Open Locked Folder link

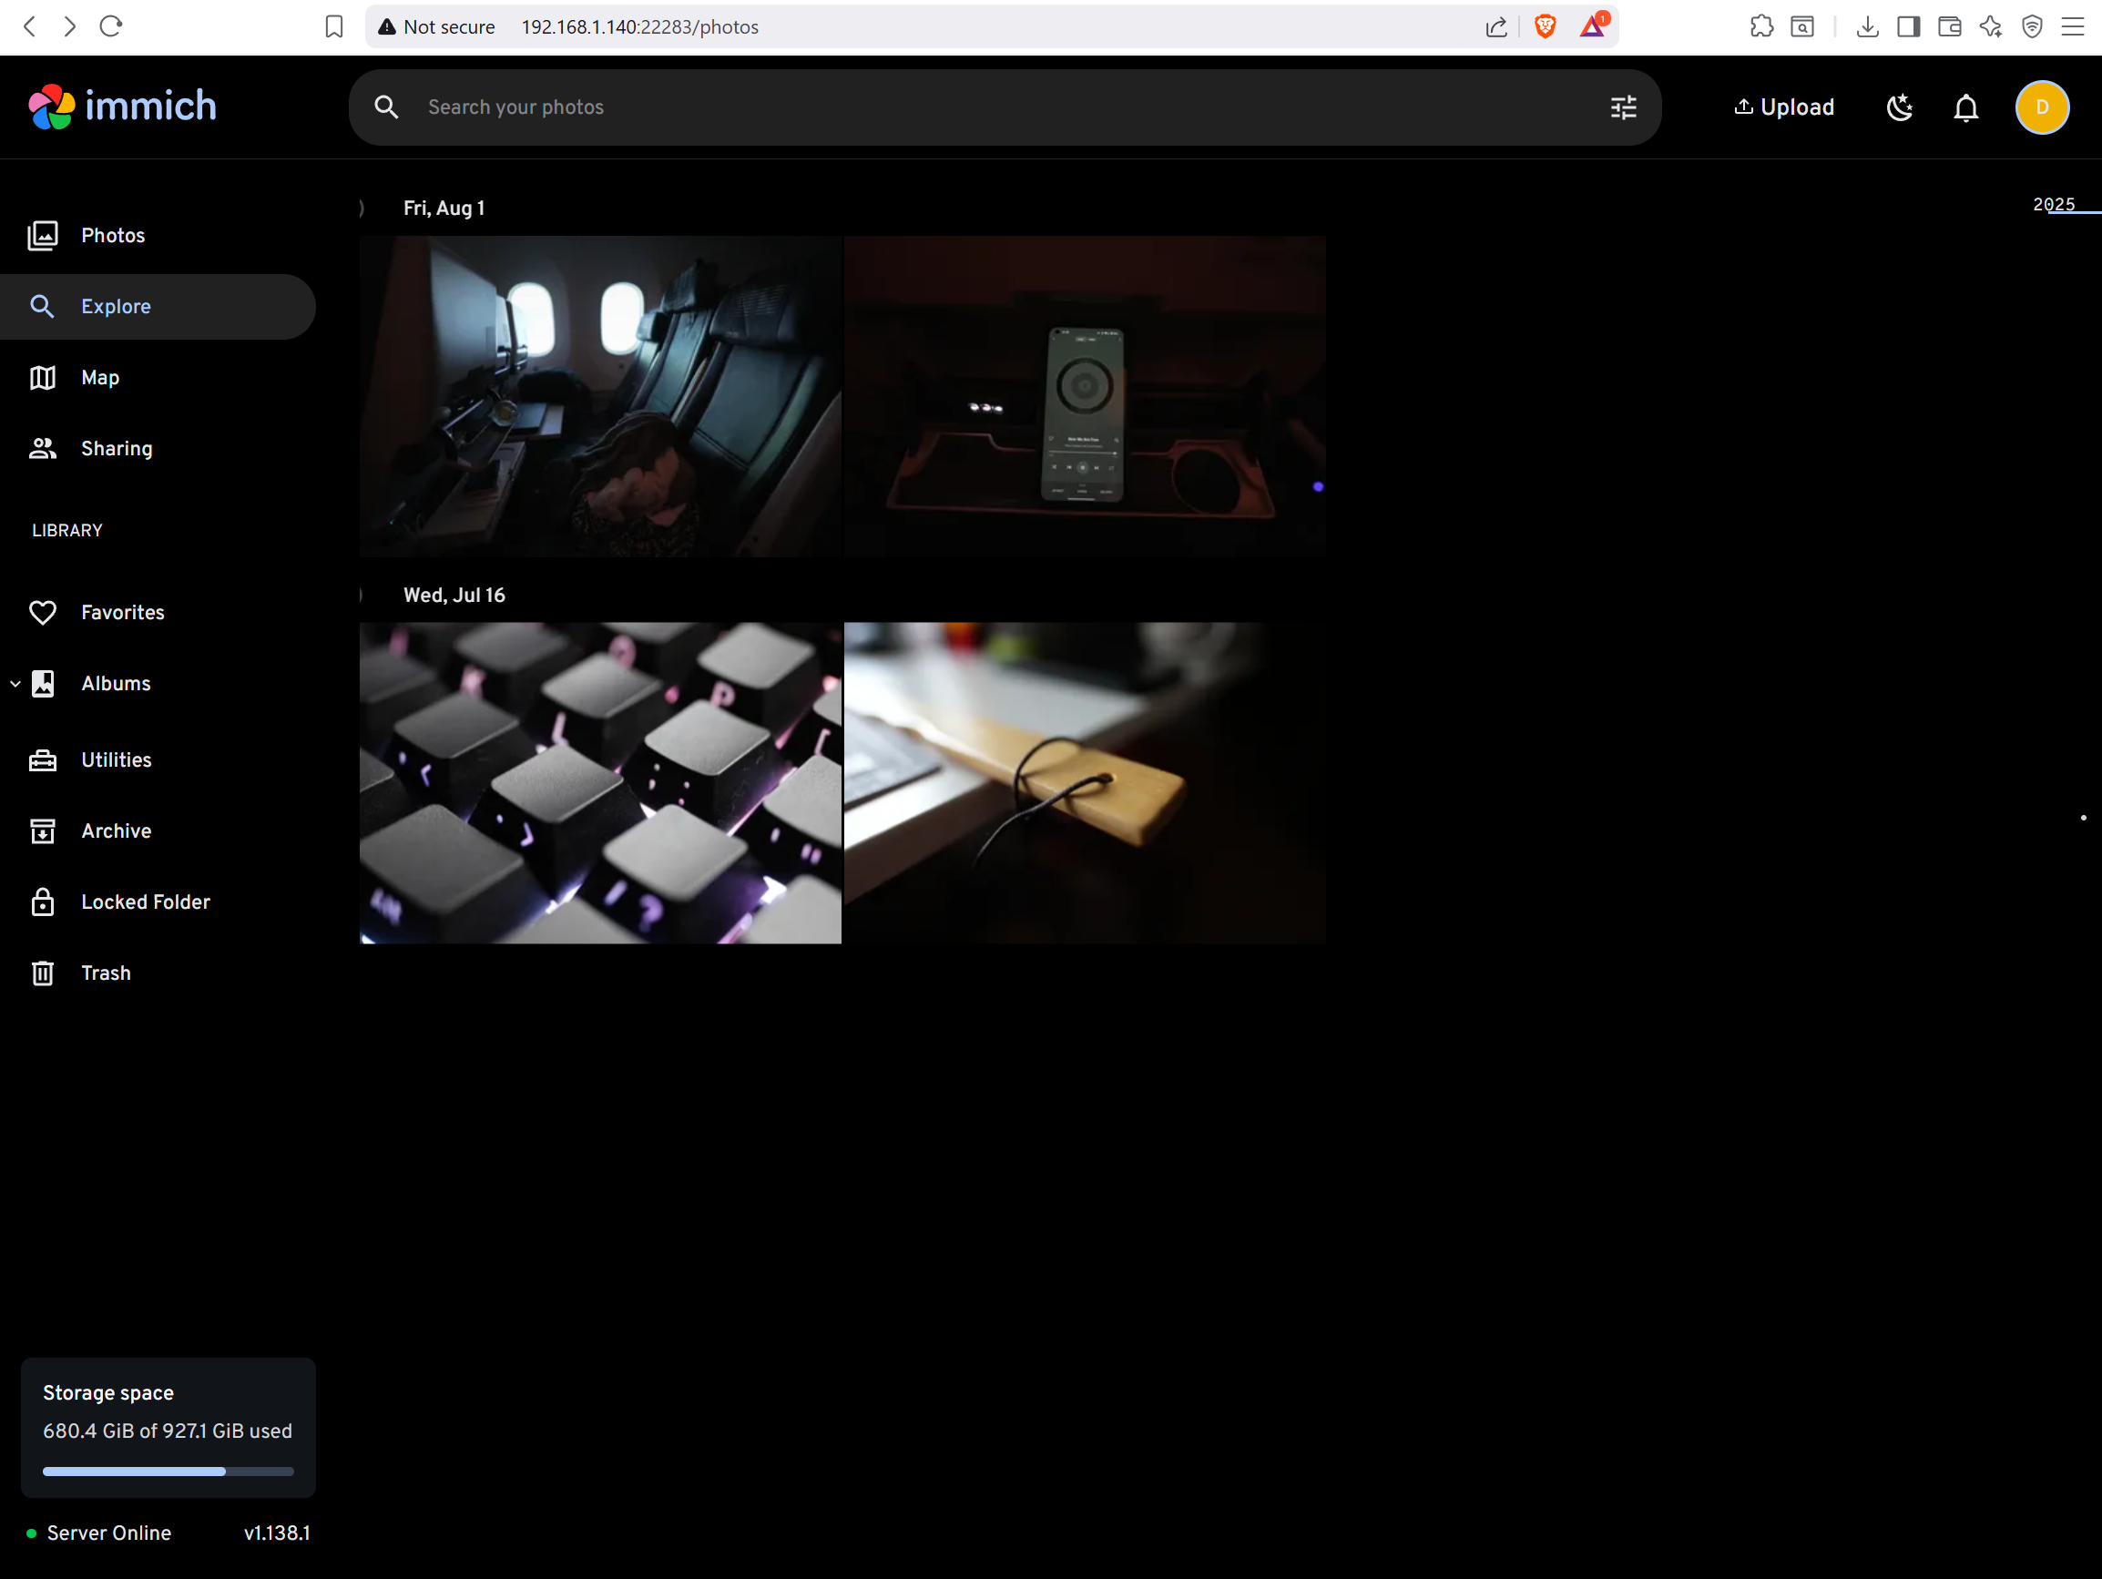(x=146, y=902)
